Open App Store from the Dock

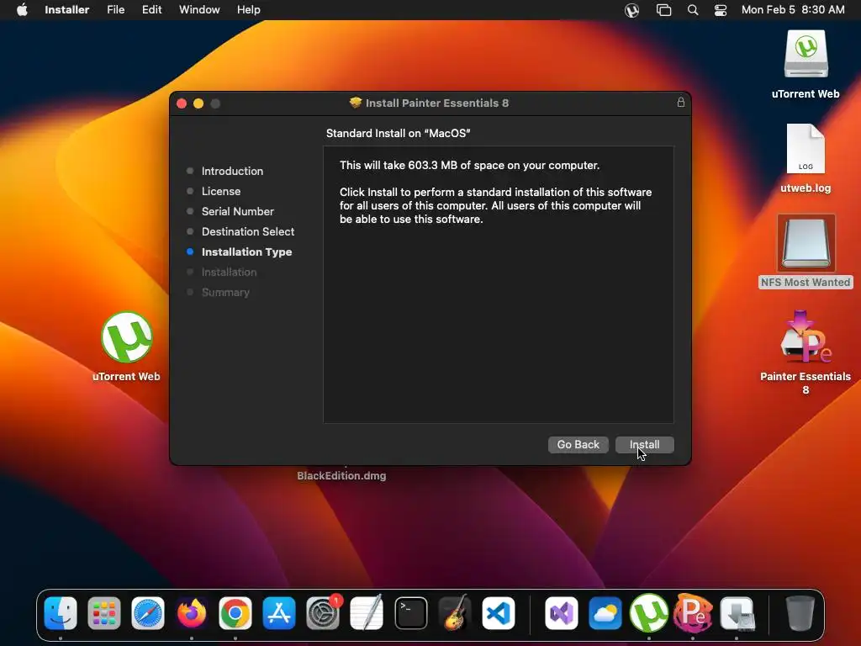279,613
